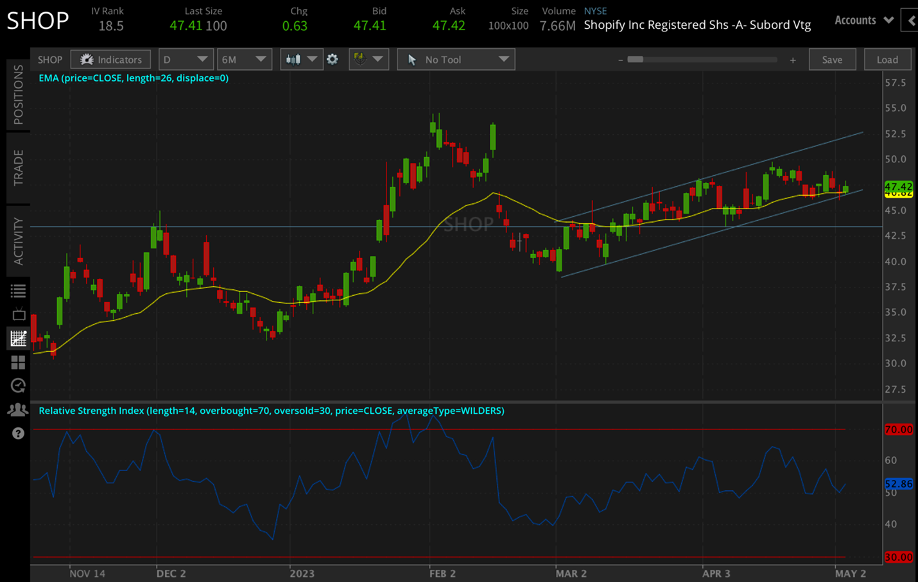Select the active chart icon in sidebar

(18, 338)
